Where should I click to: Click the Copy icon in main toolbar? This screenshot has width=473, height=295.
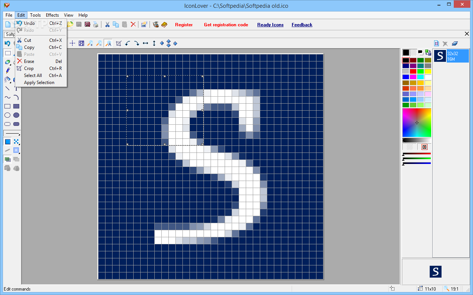point(116,25)
